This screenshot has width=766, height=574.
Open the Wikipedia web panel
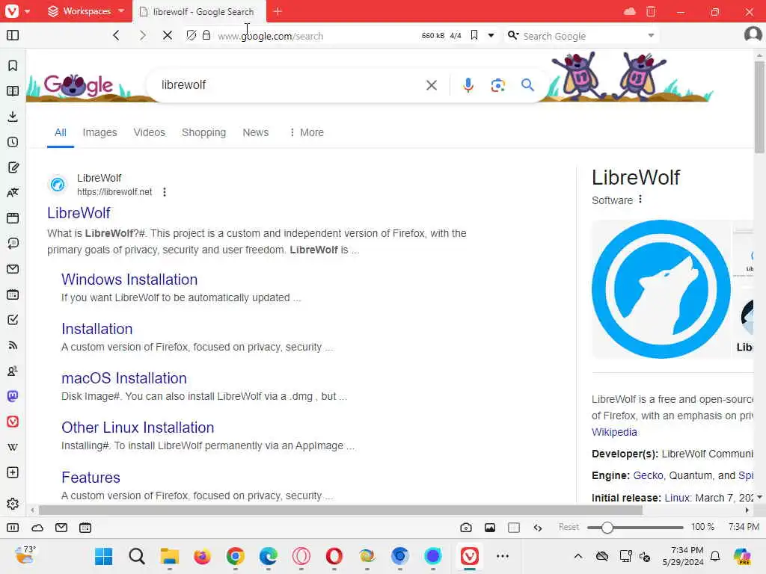tap(13, 447)
